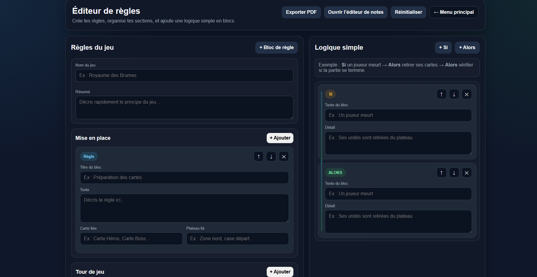Click Exporter PDF button
Viewport: 537px width, 277px height.
(301, 12)
